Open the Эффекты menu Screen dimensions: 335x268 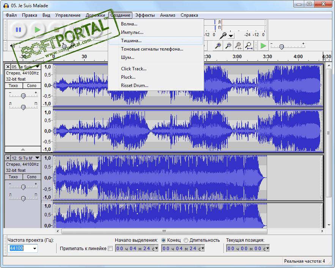(x=145, y=15)
